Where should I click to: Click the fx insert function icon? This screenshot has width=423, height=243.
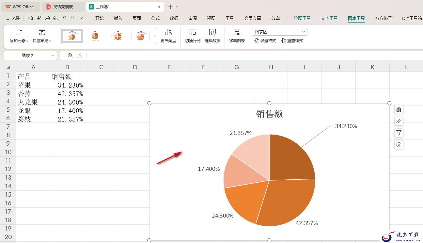pos(80,56)
